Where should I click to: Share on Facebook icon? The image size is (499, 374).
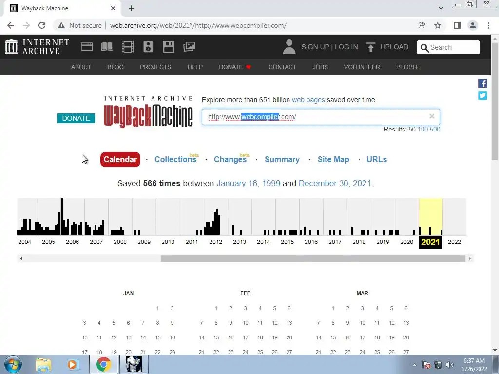(482, 83)
